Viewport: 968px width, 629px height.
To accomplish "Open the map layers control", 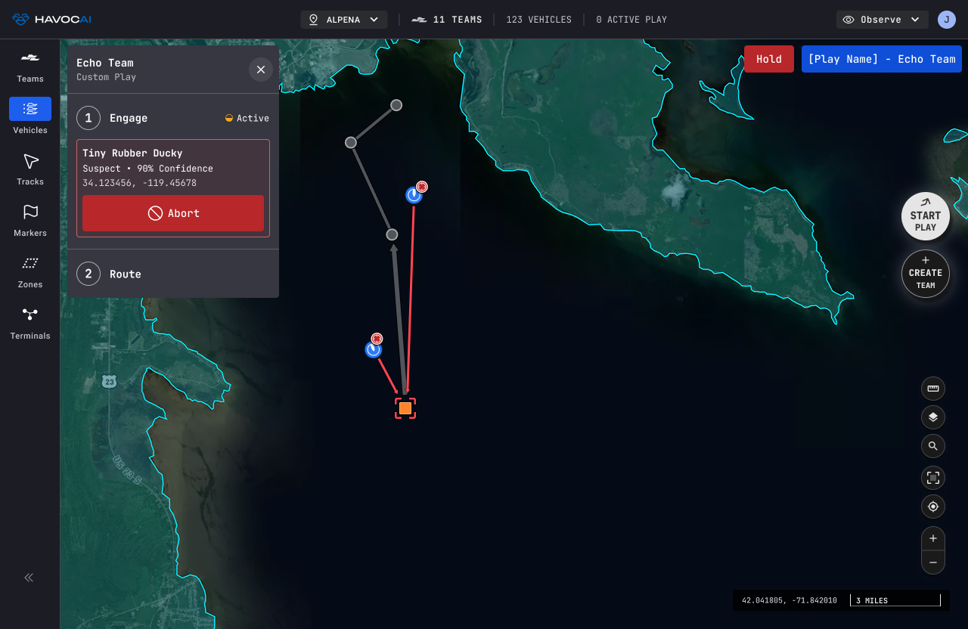I will click(x=933, y=417).
